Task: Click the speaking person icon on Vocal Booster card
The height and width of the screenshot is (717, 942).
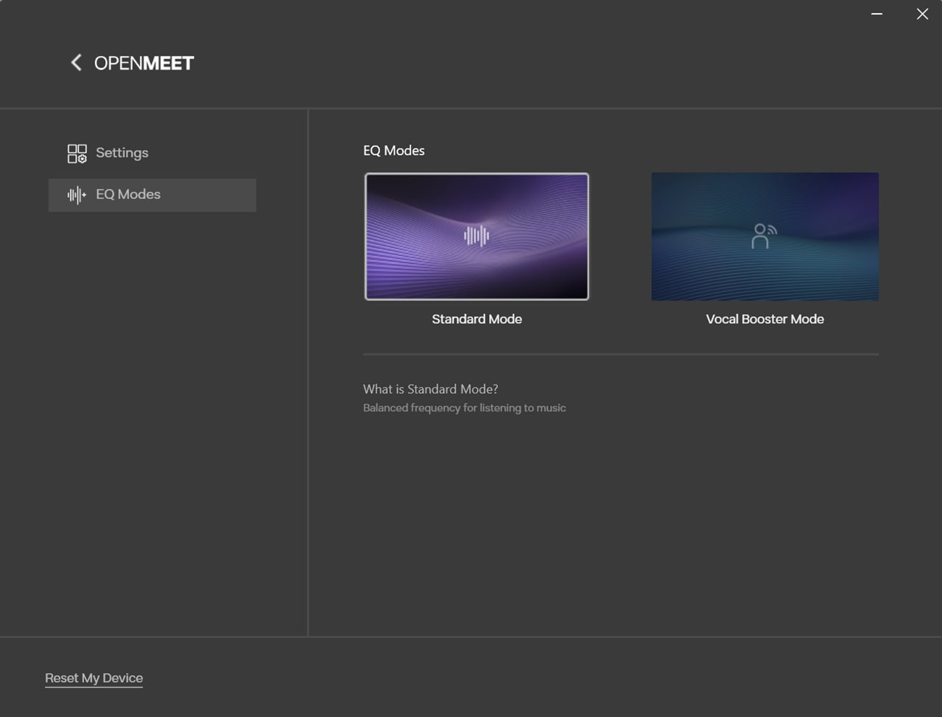Action: 764,236
